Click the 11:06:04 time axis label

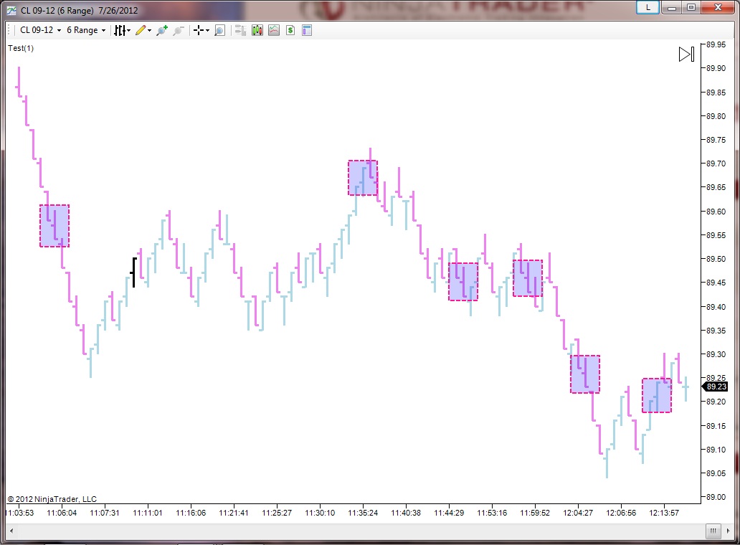tap(62, 513)
